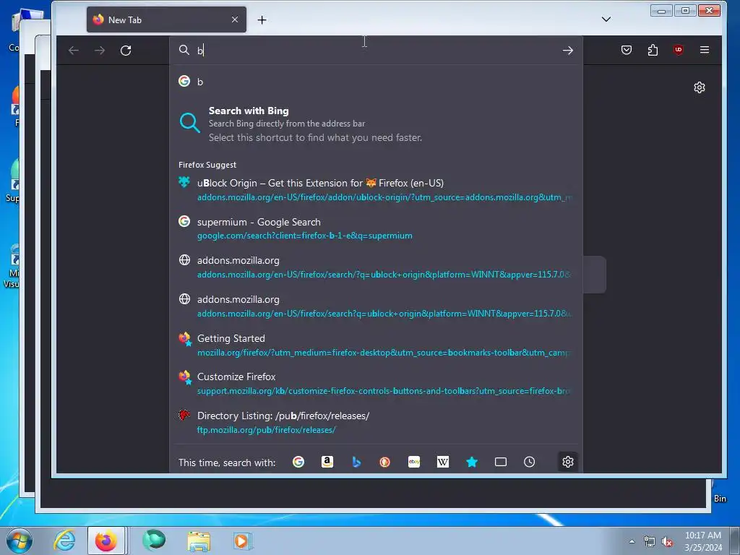Search this time with Google icon
This screenshot has height=555, width=740.
(x=298, y=462)
